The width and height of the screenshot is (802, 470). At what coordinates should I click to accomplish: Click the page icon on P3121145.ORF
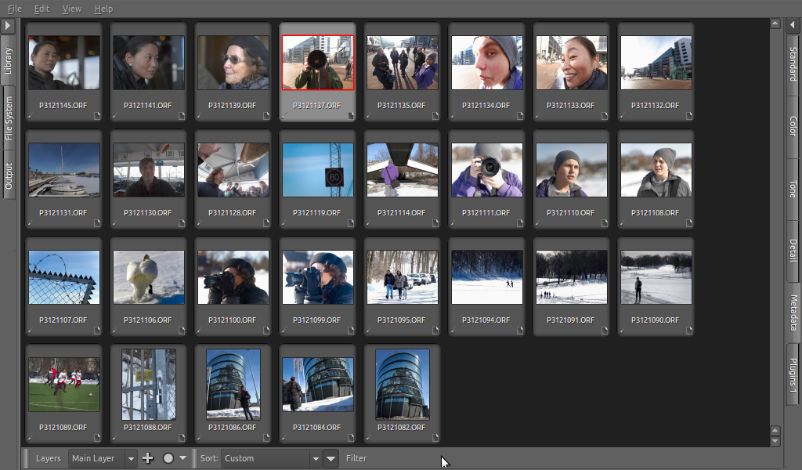point(97,116)
